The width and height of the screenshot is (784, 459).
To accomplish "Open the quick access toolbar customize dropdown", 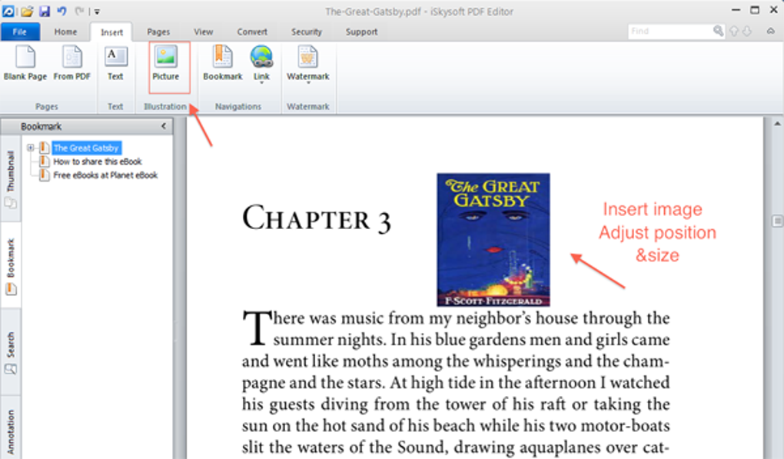I will pyautogui.click(x=97, y=12).
